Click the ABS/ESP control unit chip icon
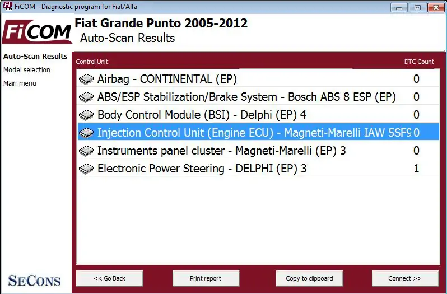Image resolution: width=447 pixels, height=294 pixels. click(x=86, y=97)
